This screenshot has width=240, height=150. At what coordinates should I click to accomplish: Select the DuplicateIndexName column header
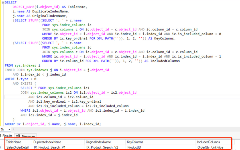point(58,142)
